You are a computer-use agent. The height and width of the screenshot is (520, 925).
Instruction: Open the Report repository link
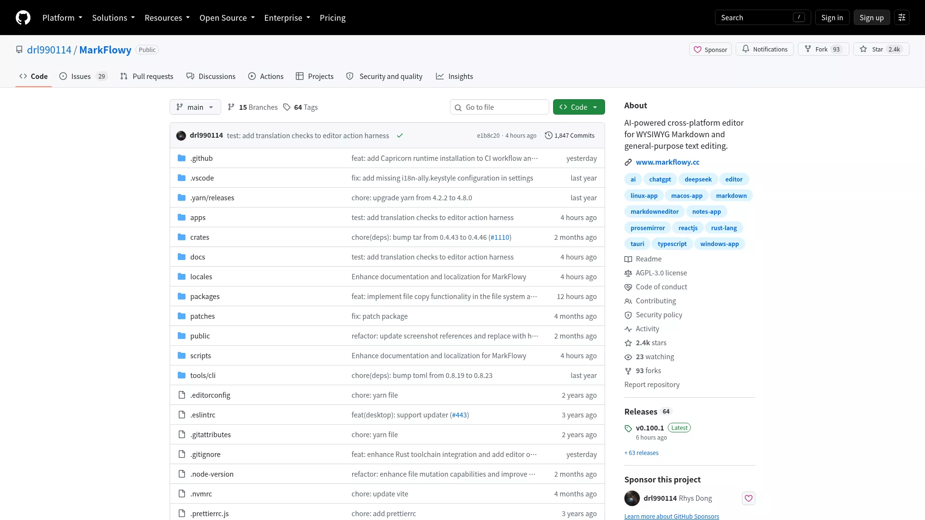click(x=652, y=385)
